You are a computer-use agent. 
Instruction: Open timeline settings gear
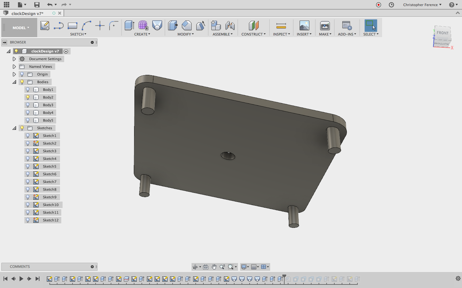pos(458,278)
